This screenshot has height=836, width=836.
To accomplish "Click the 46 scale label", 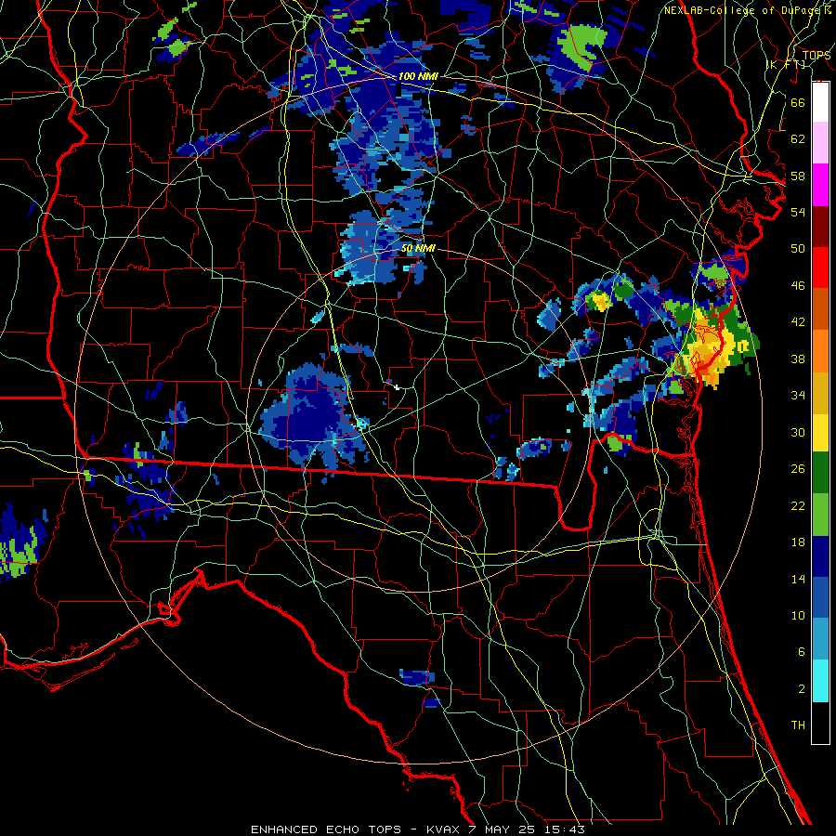I will coord(798,286).
